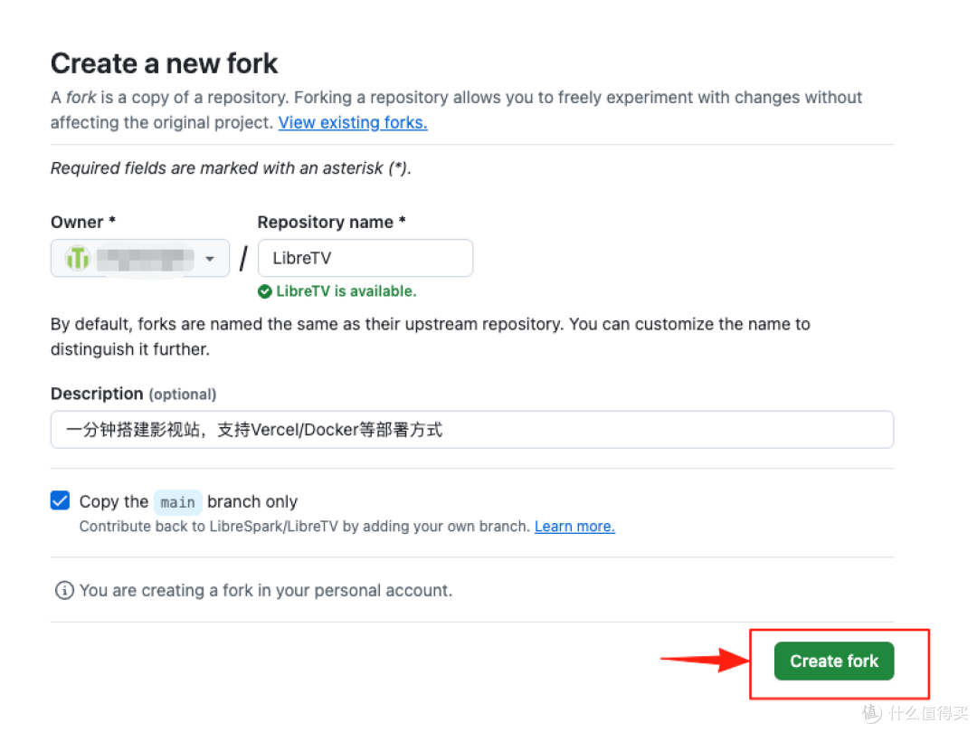Toggle the copy main branch checkbox
Viewport: 977px width, 733px height.
61,500
